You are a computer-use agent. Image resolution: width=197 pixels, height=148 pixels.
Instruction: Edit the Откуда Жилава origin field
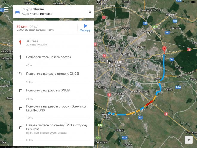[33, 9]
